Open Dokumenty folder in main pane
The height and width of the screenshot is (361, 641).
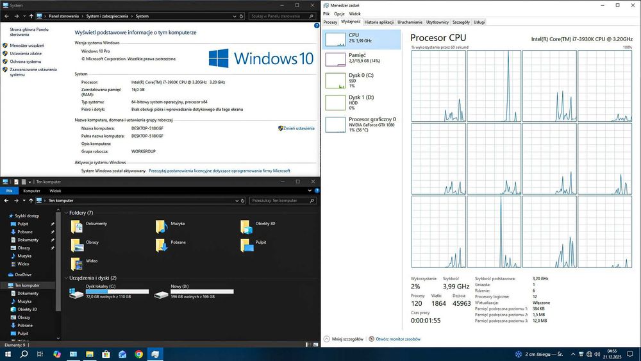(x=88, y=226)
